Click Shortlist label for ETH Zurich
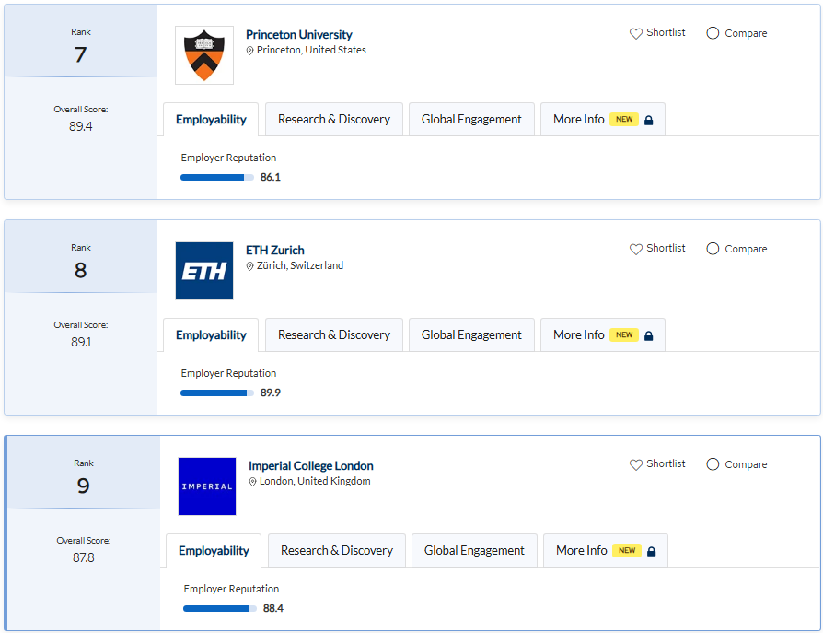Viewport: 823px width, 633px height. coord(666,248)
